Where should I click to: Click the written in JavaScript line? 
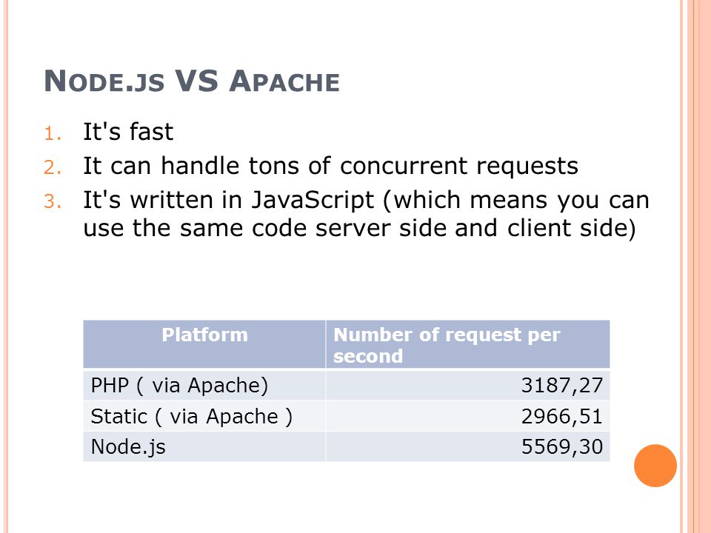[x=367, y=200]
